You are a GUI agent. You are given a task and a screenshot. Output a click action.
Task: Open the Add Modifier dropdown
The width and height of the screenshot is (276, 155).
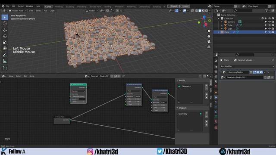click(247, 66)
